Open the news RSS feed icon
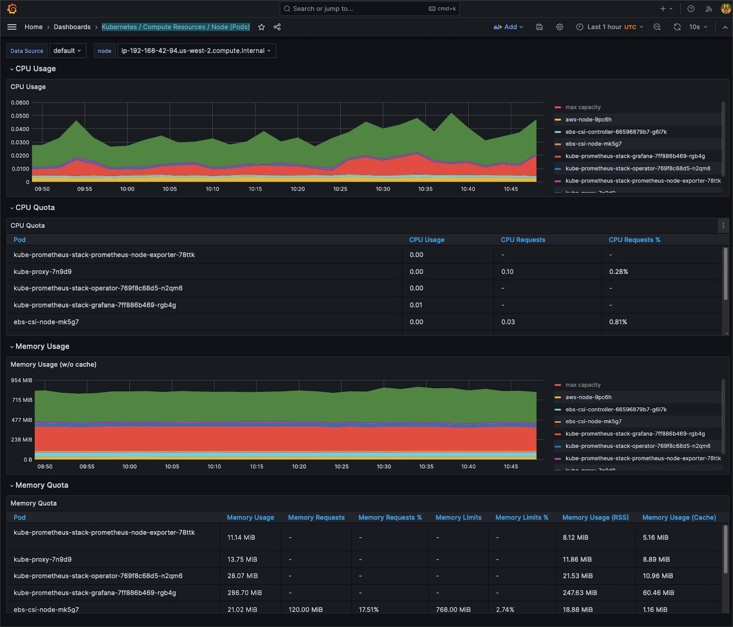 coord(709,9)
